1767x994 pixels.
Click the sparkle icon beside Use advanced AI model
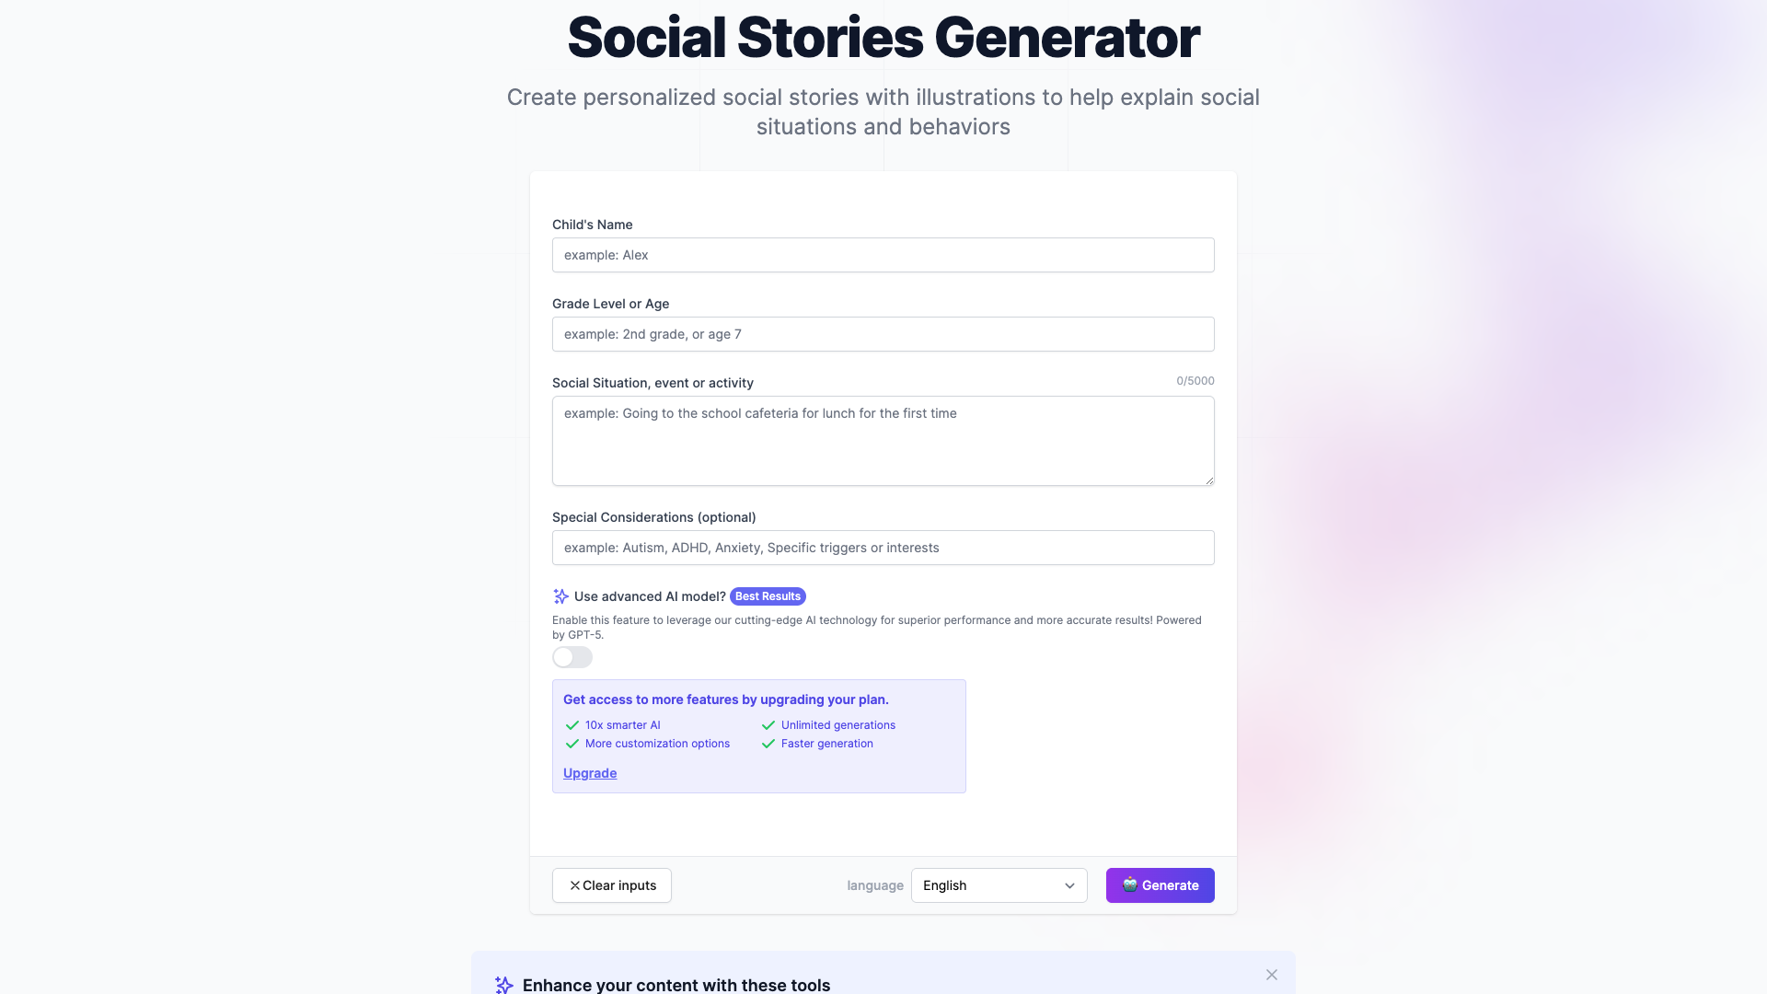click(560, 595)
